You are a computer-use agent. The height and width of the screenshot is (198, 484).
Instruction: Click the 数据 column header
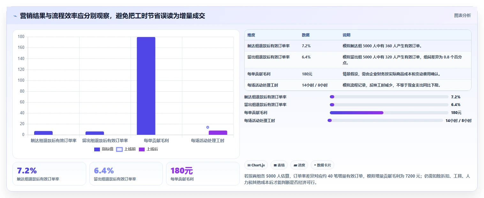click(306, 35)
